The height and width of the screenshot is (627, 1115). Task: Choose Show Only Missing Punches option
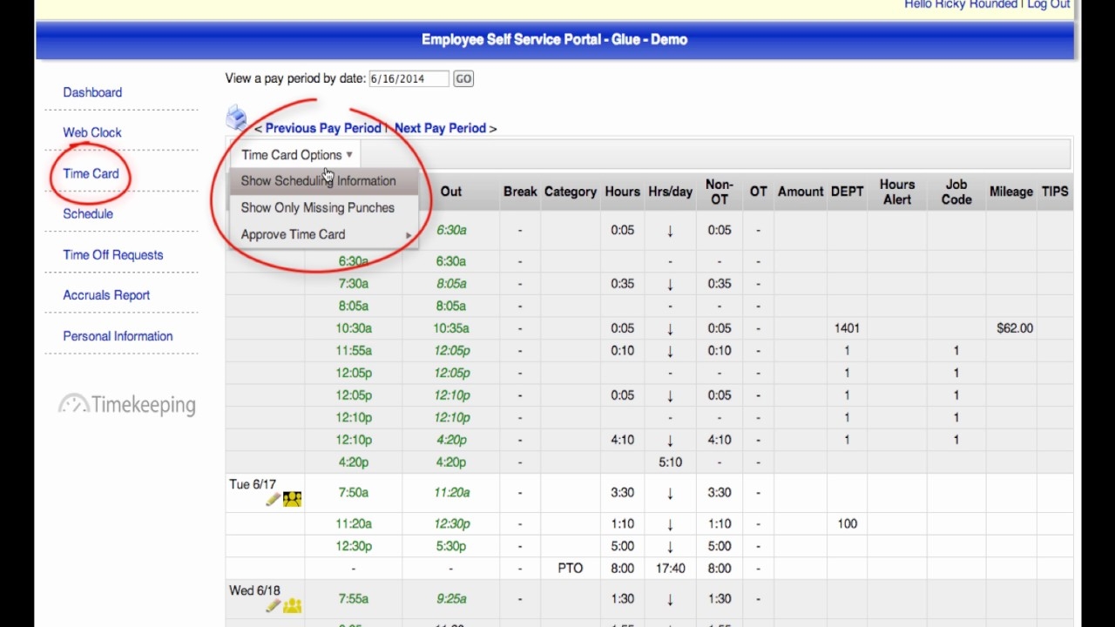point(317,208)
